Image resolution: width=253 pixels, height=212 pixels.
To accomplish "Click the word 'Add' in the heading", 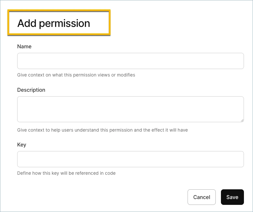I will coord(27,23).
